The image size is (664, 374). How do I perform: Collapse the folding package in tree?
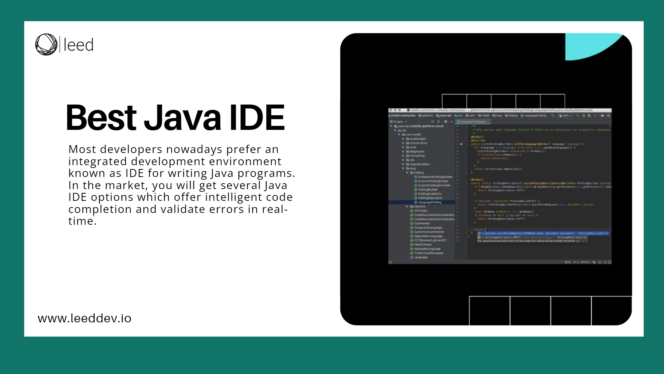click(x=407, y=172)
